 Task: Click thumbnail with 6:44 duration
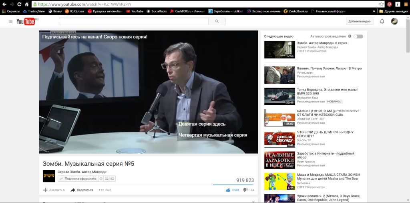tap(279, 181)
